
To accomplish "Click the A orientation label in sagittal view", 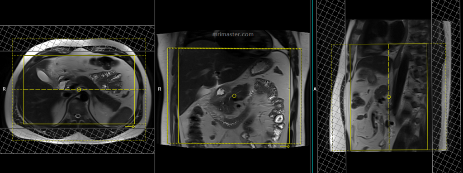I will pyautogui.click(x=315, y=89).
